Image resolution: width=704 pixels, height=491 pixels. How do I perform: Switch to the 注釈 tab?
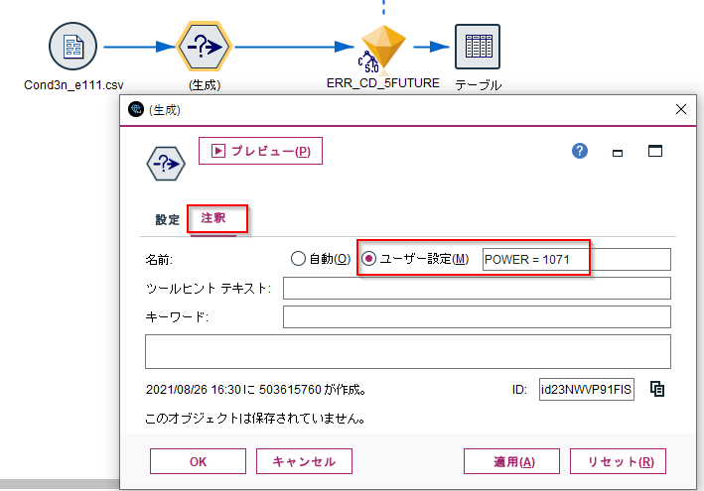pos(212,218)
